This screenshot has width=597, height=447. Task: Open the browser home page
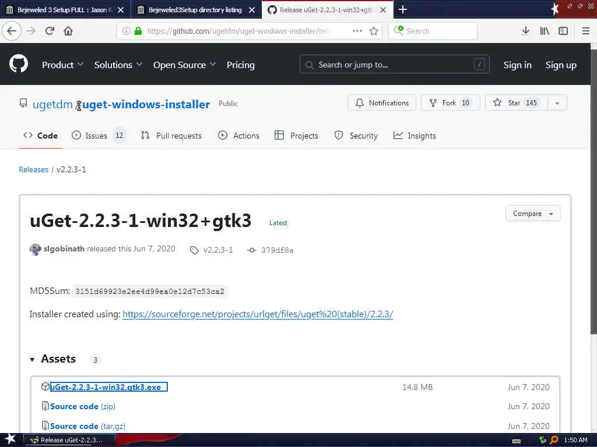[68, 31]
